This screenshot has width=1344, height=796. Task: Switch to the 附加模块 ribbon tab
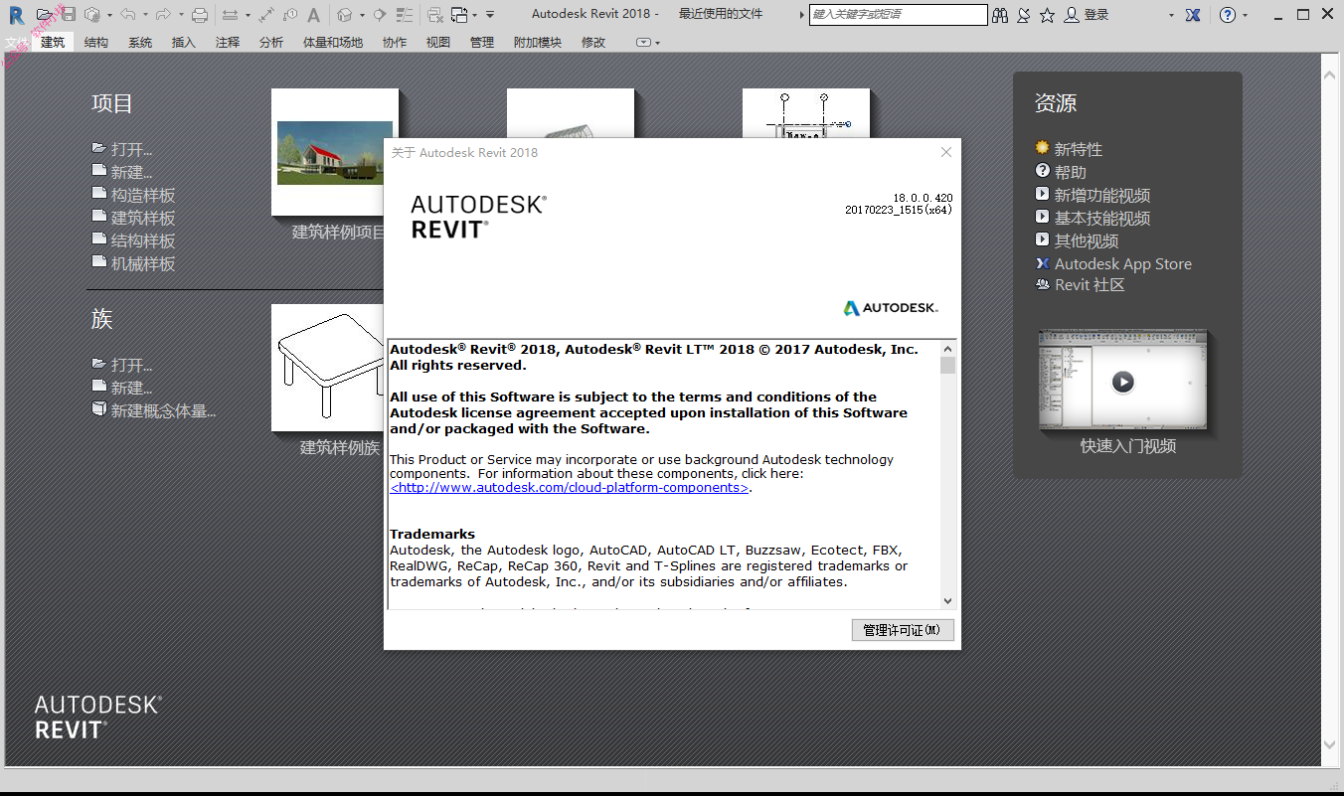coord(538,43)
